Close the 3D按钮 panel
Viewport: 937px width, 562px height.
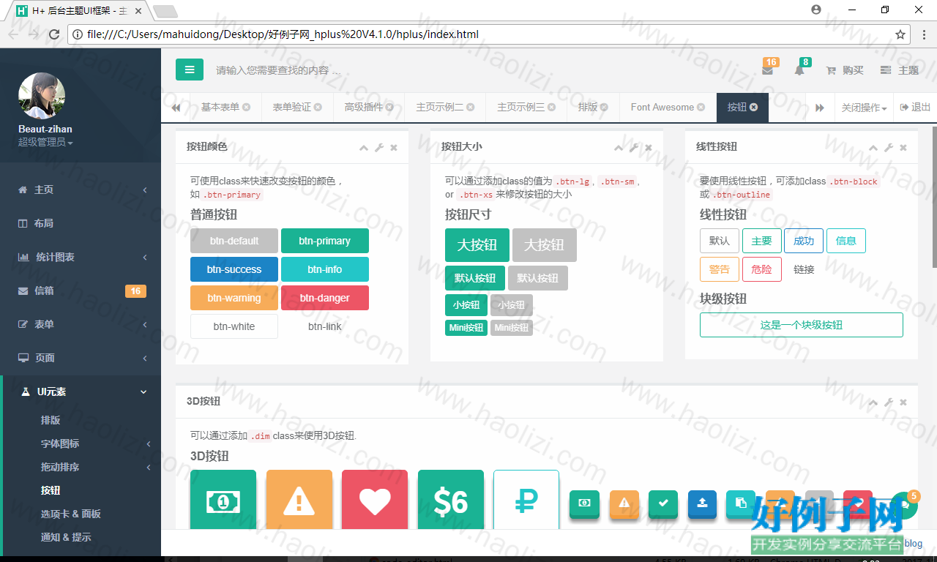click(x=903, y=402)
